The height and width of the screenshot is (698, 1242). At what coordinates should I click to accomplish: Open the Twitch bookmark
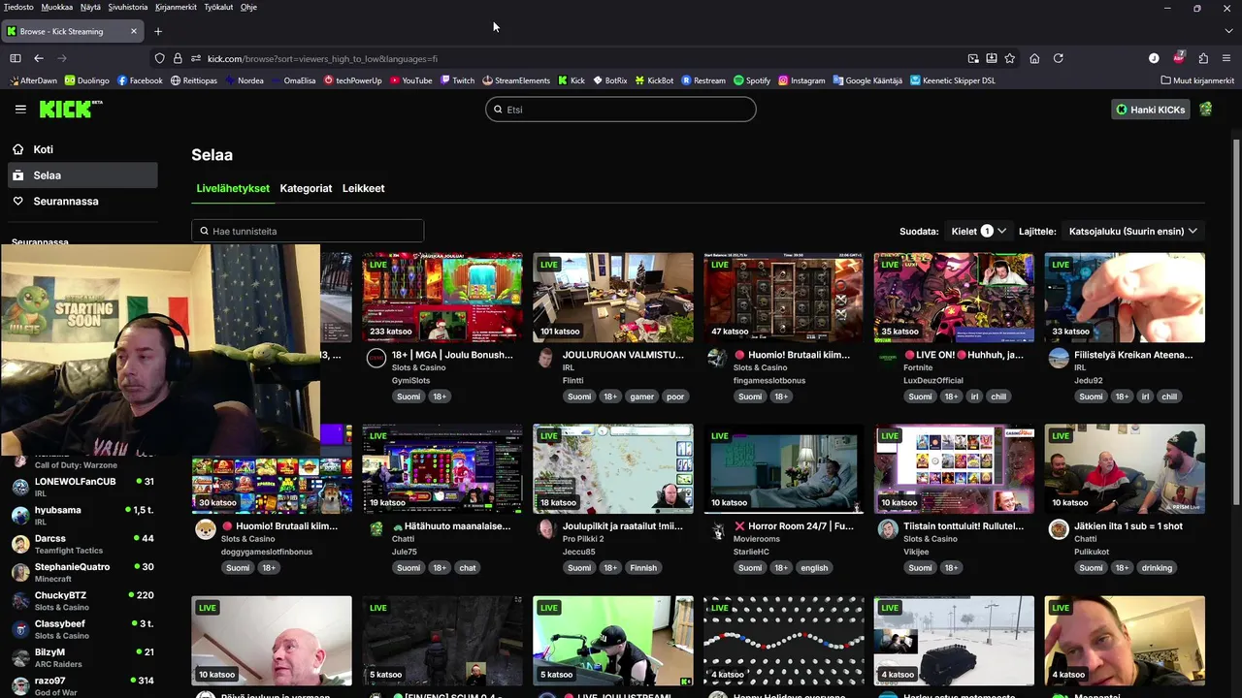(x=457, y=80)
